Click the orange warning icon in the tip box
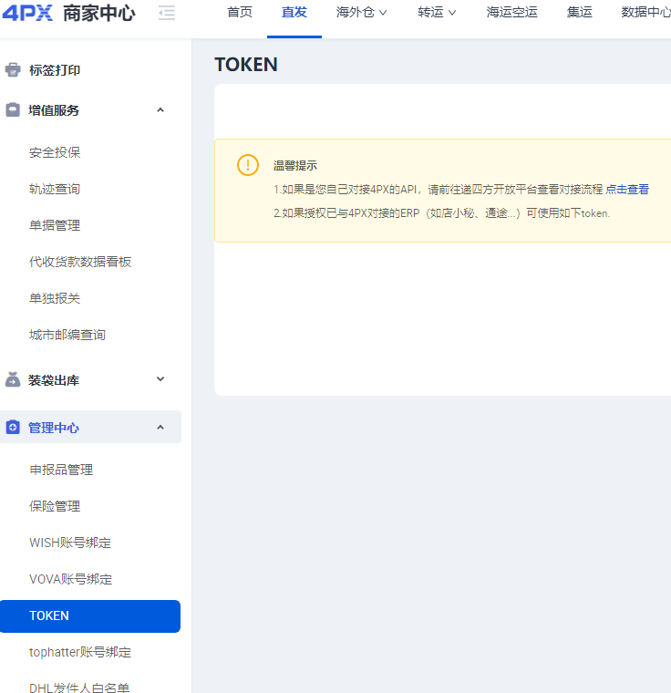 pos(248,165)
